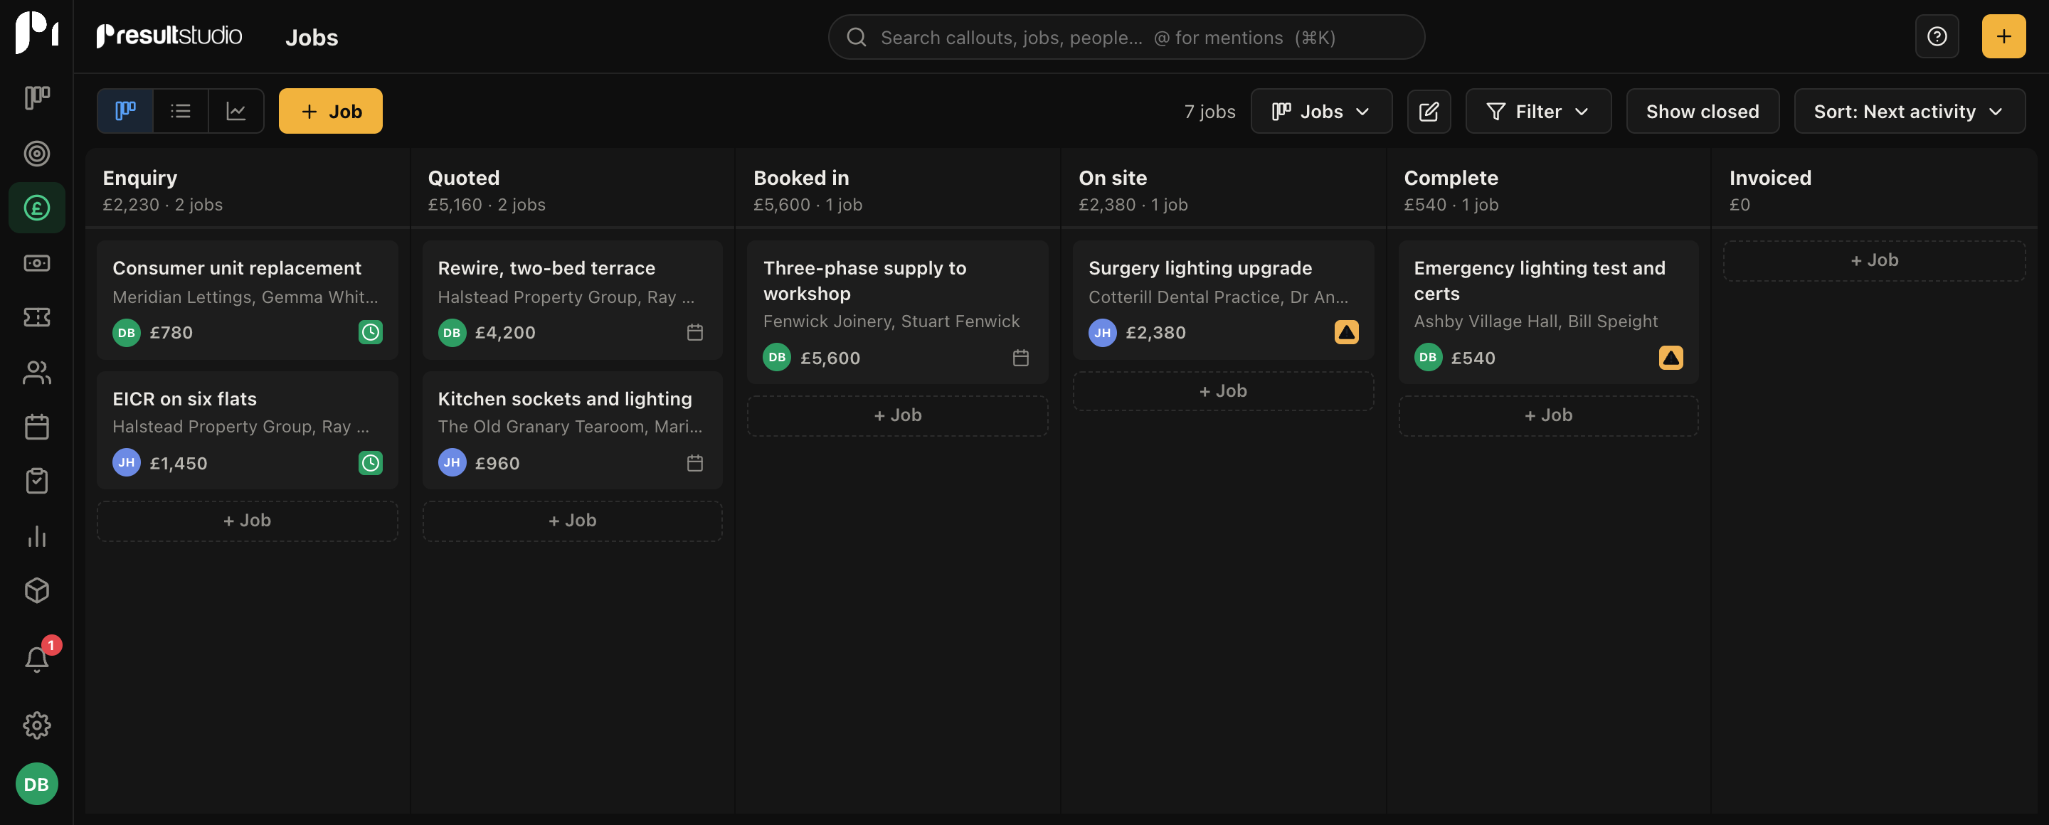Image resolution: width=2049 pixels, height=825 pixels.
Task: Open the people icon in the sidebar
Action: tap(36, 372)
